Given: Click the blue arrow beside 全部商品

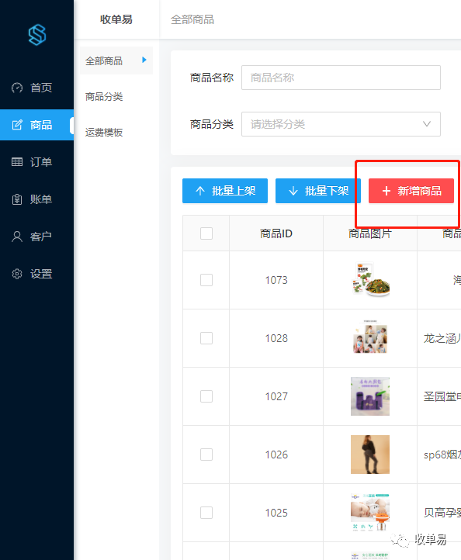Looking at the screenshot, I should [x=144, y=60].
